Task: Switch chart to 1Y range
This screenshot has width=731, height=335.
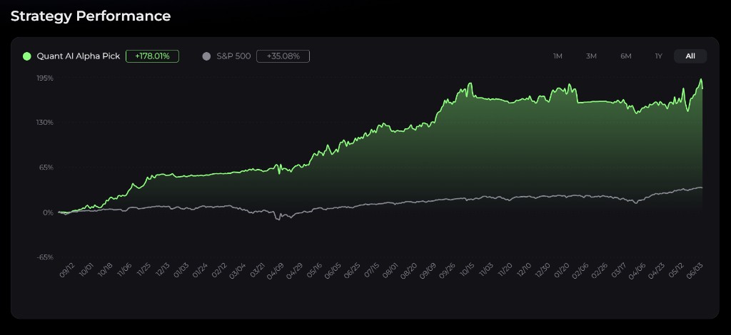Action: coord(658,56)
